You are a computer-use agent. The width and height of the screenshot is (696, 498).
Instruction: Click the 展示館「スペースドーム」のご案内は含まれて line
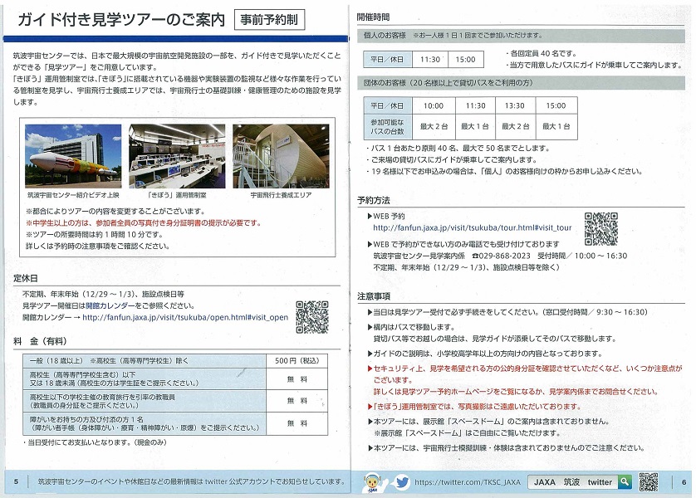point(488,422)
